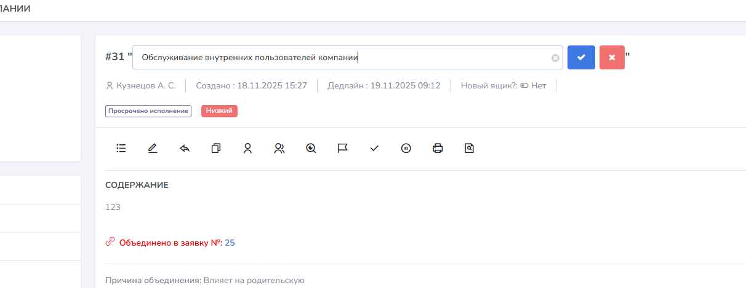The image size is (746, 288).
Task: Open the list menu icon in toolbar
Action: tap(121, 148)
